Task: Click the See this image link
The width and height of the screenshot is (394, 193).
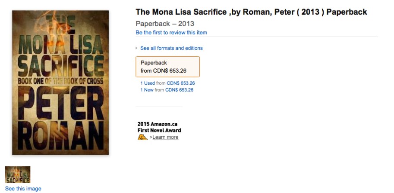Action: pos(23,189)
